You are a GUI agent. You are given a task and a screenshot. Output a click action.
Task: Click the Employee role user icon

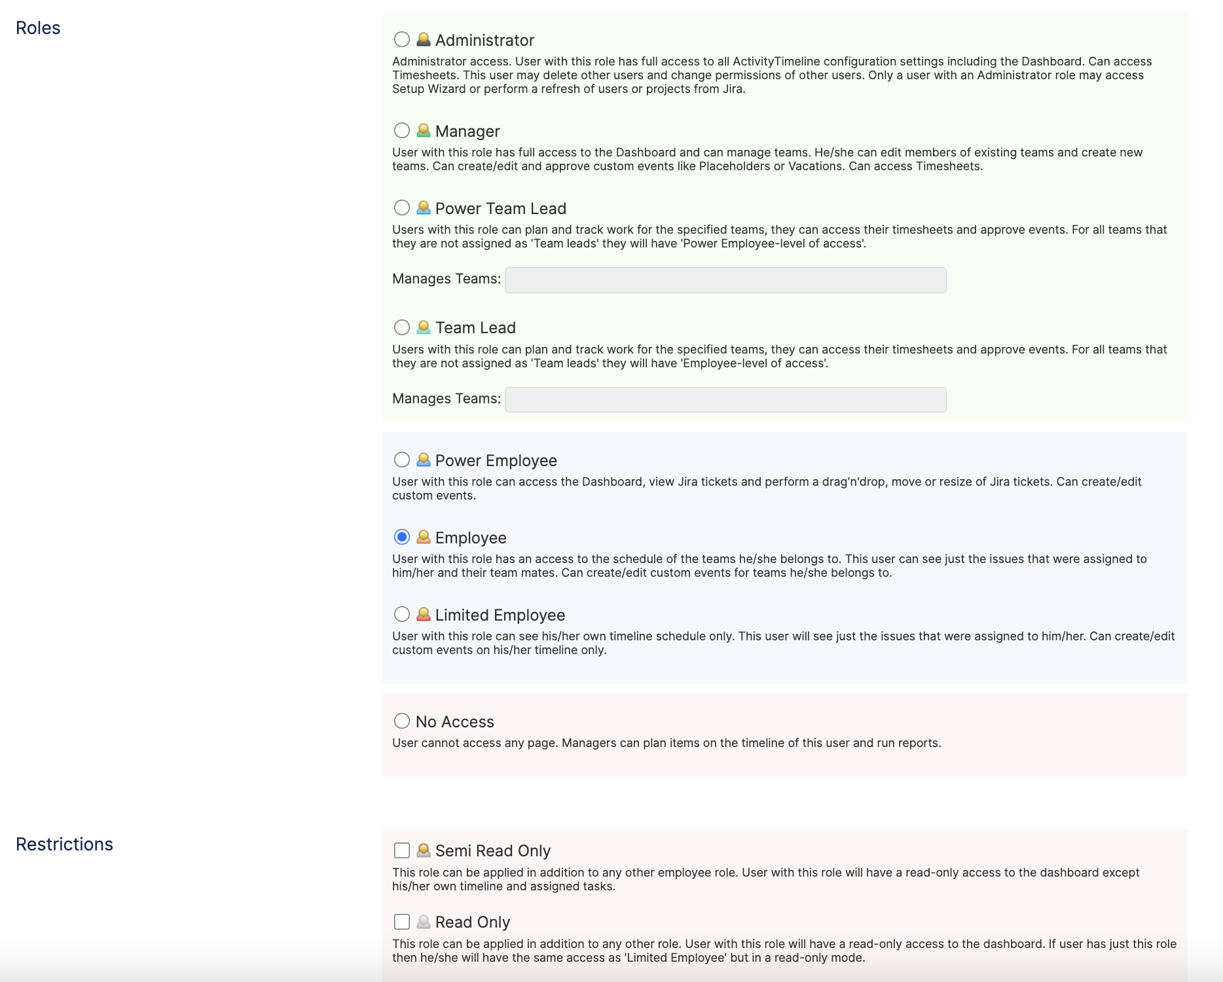click(424, 537)
